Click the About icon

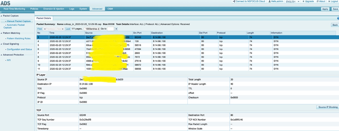pos(317,1)
